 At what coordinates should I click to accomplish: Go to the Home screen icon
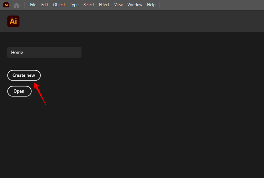click(x=17, y=5)
